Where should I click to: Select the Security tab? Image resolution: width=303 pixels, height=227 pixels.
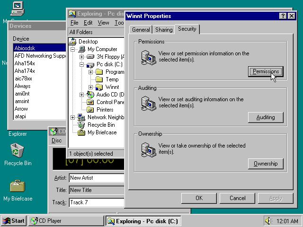187,29
